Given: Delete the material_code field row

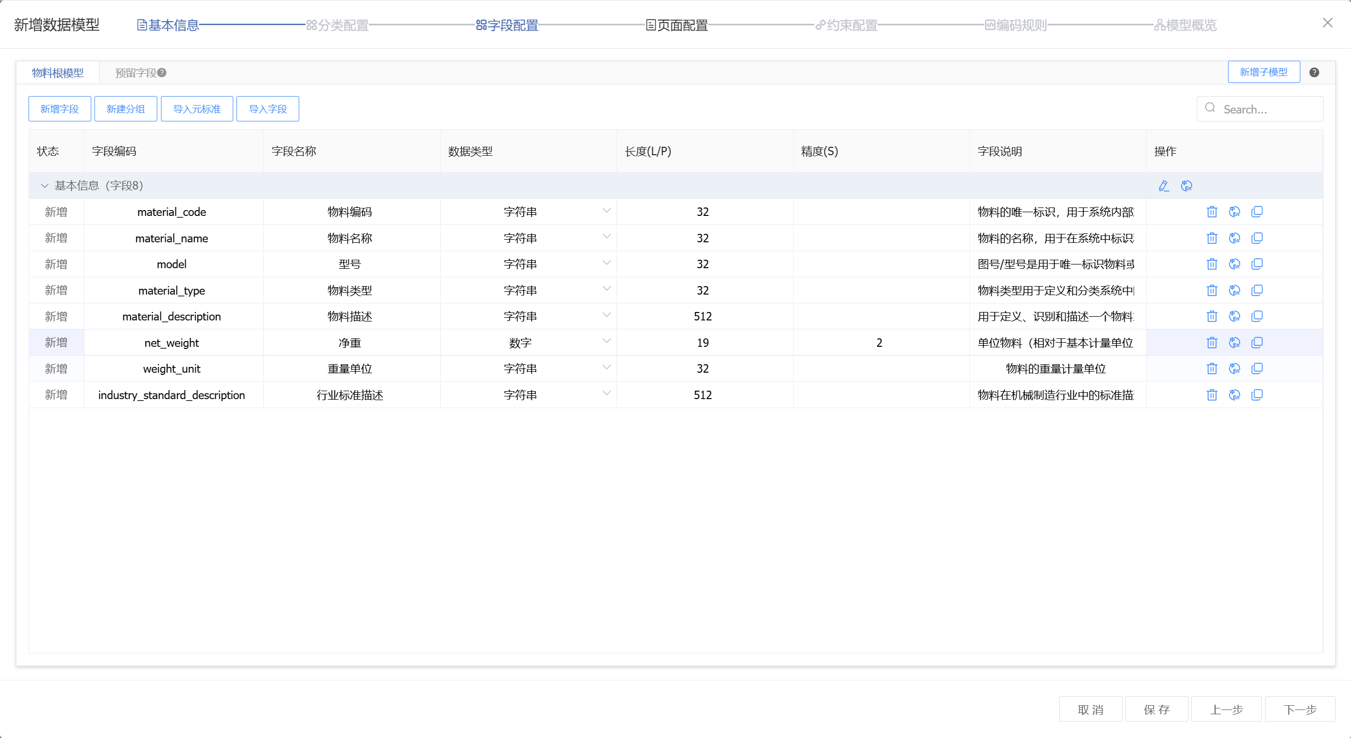Looking at the screenshot, I should tap(1212, 212).
